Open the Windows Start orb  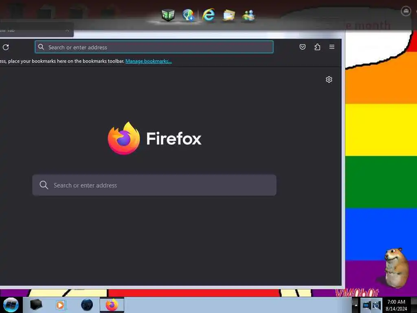[11, 305]
